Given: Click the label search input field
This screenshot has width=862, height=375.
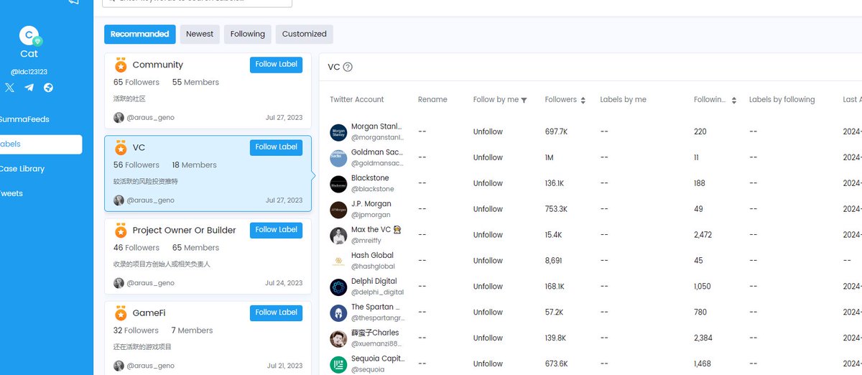Looking at the screenshot, I should (x=197, y=2).
